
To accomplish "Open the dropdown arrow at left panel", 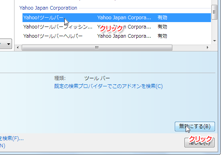I will (x=8, y=44).
